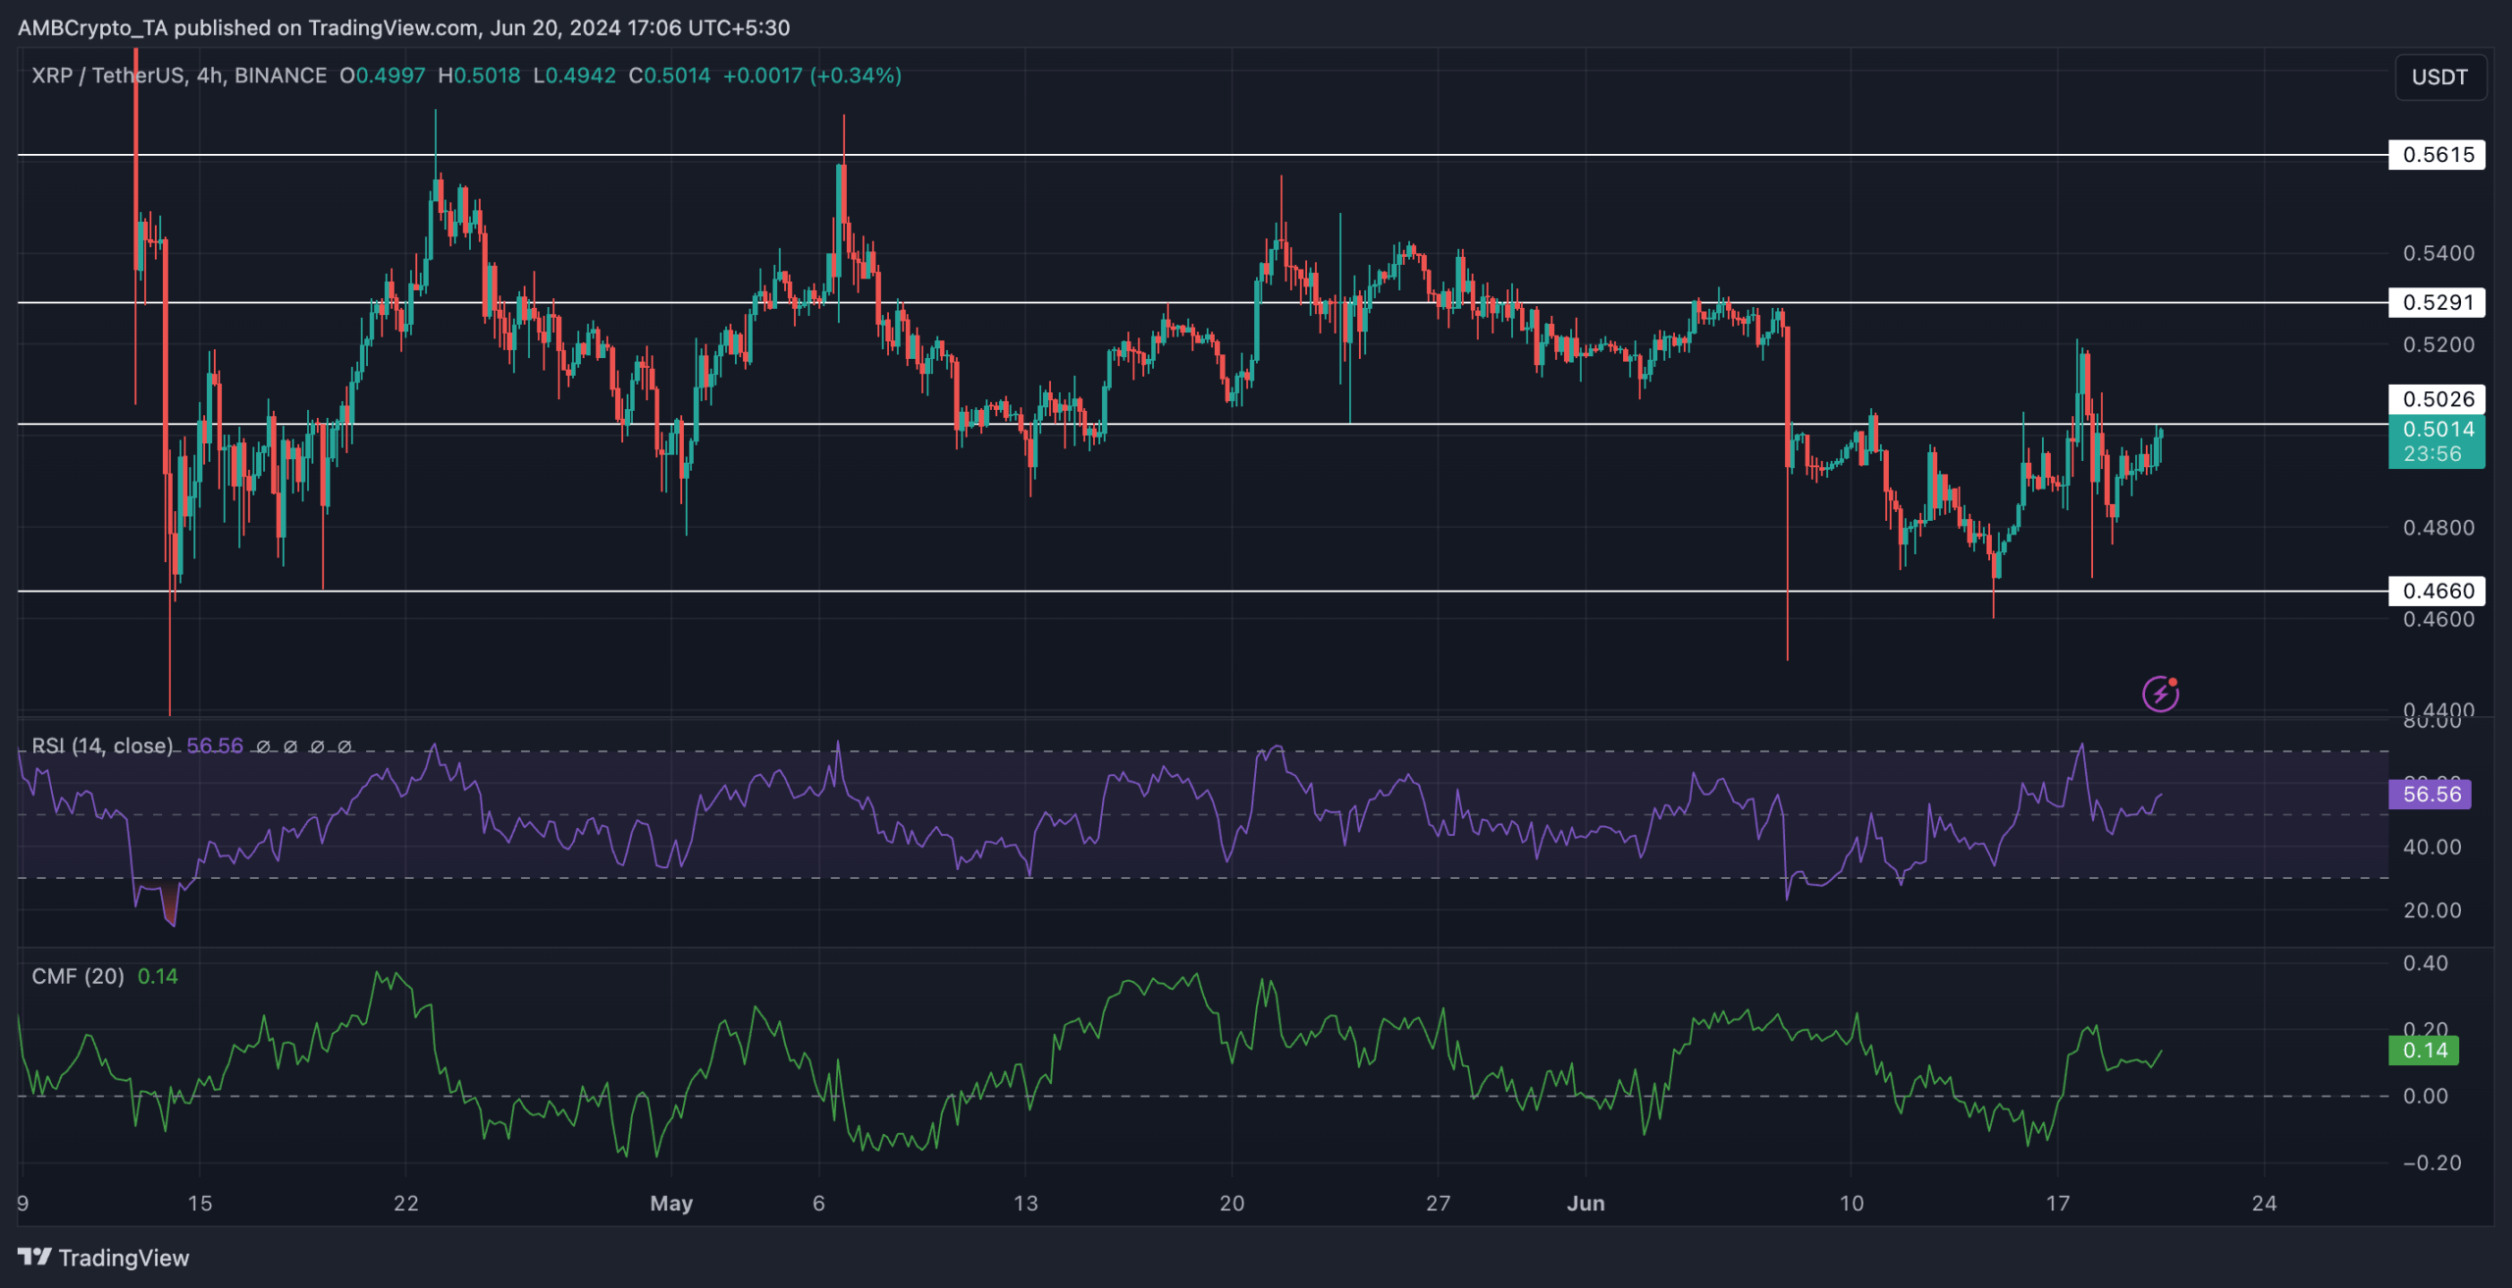
Task: Click the CMF 0.00 scale label
Action: coord(2425,1097)
